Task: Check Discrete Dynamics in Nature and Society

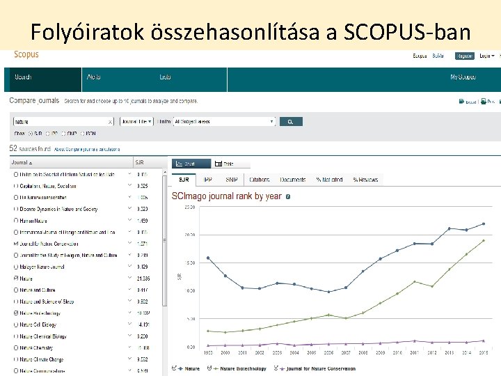Action: (x=15, y=209)
